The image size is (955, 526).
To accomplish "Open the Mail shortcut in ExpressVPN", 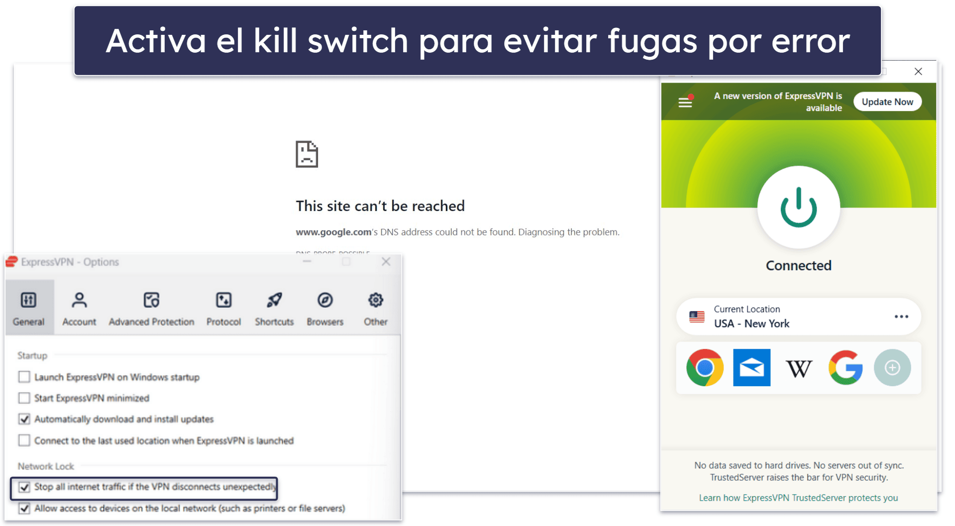I will (751, 368).
